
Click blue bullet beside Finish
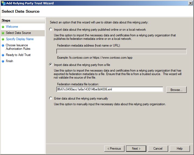click(x=3, y=61)
